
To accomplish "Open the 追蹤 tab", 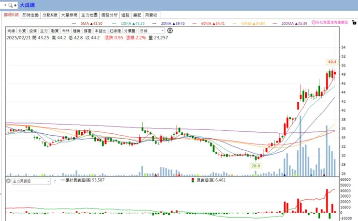I will coord(125,15).
